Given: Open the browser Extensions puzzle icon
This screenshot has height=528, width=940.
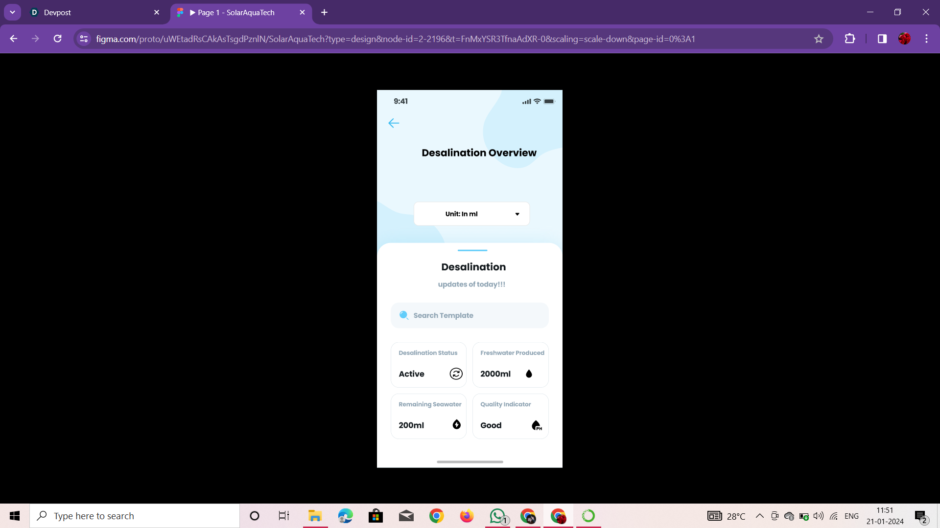Looking at the screenshot, I should (850, 39).
